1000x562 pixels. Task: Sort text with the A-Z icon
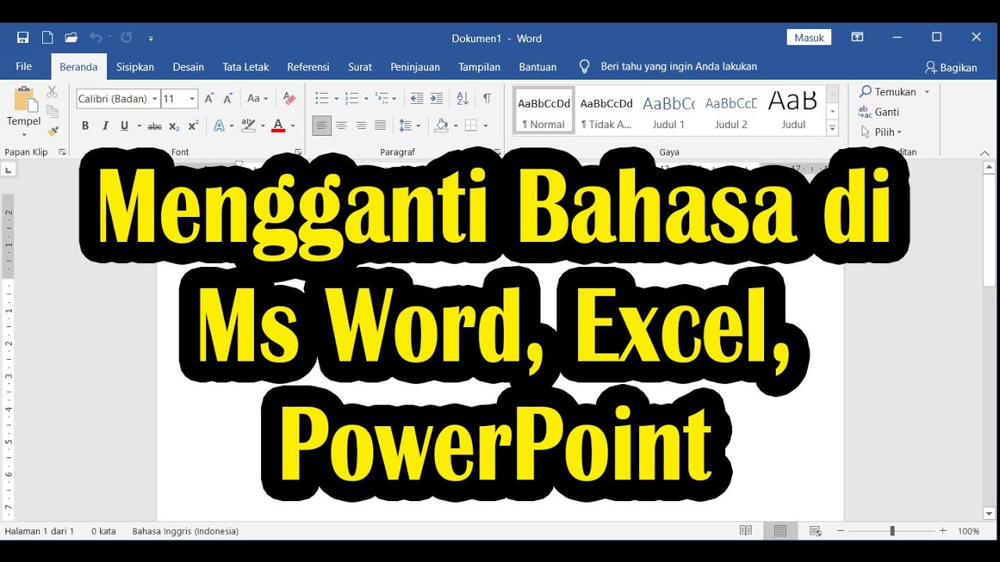(462, 98)
